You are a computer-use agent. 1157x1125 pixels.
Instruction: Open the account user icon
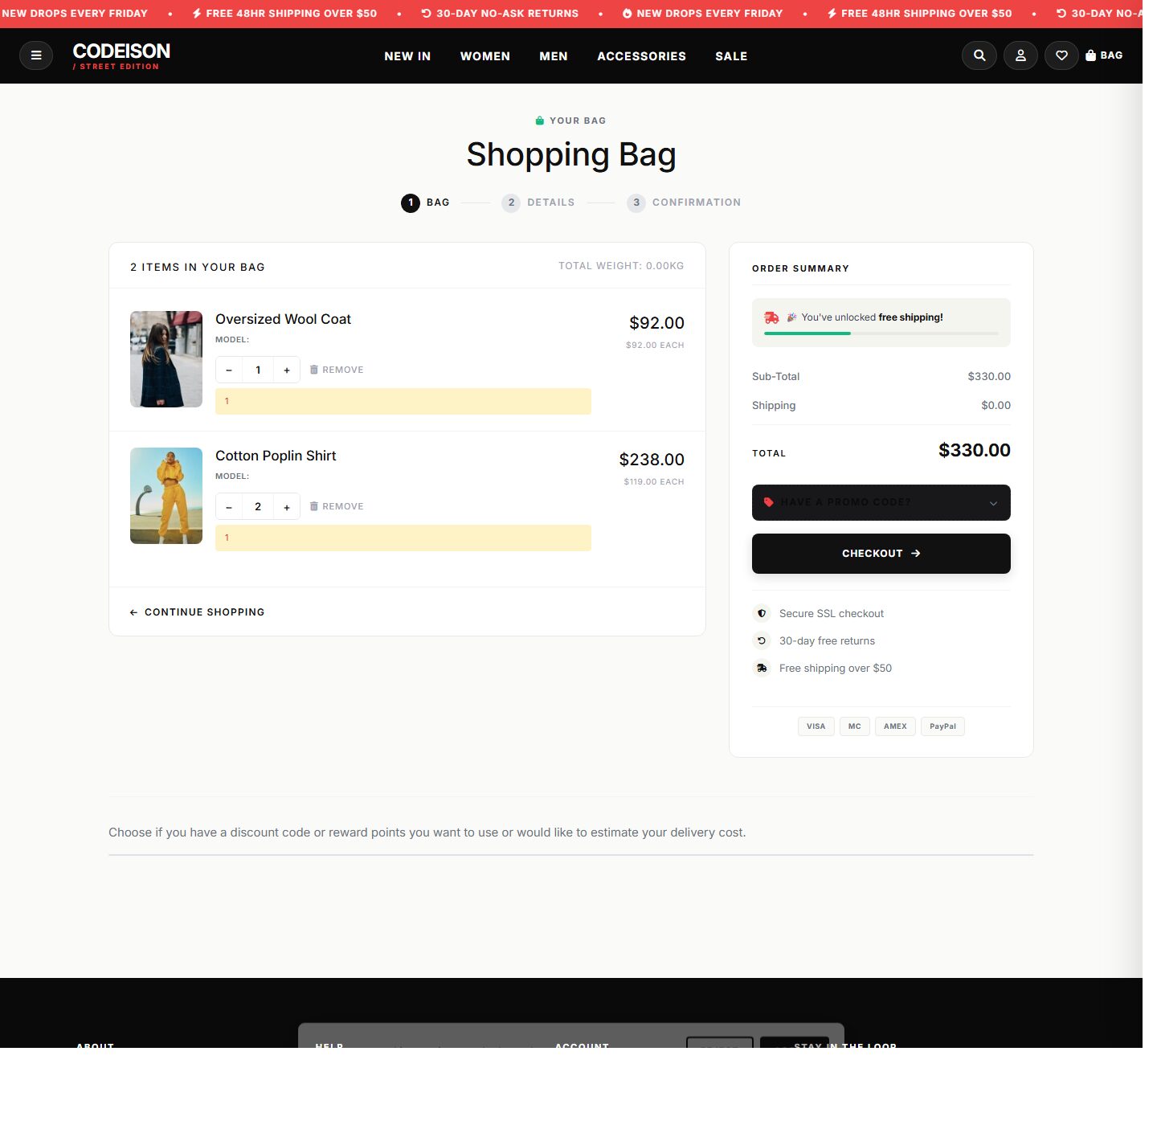(1020, 55)
